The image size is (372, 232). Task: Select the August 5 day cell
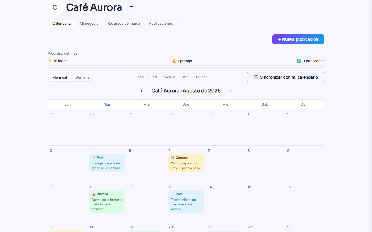click(146, 164)
